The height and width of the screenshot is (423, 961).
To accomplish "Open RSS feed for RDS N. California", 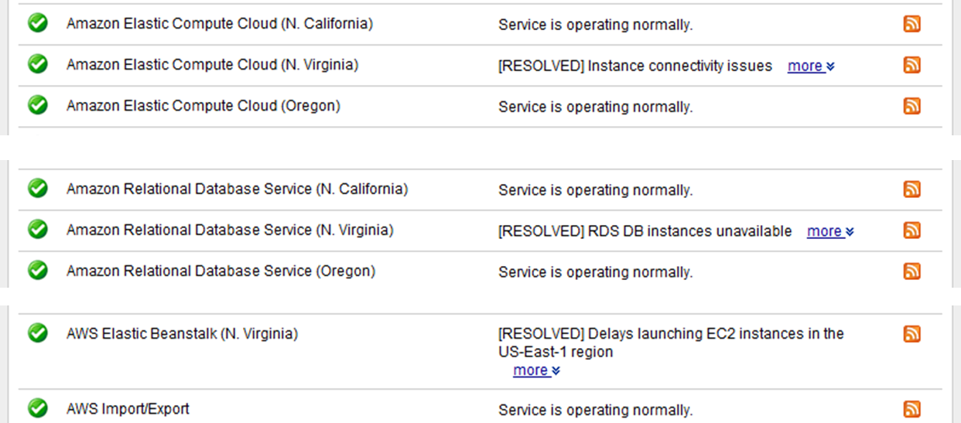I will [912, 189].
